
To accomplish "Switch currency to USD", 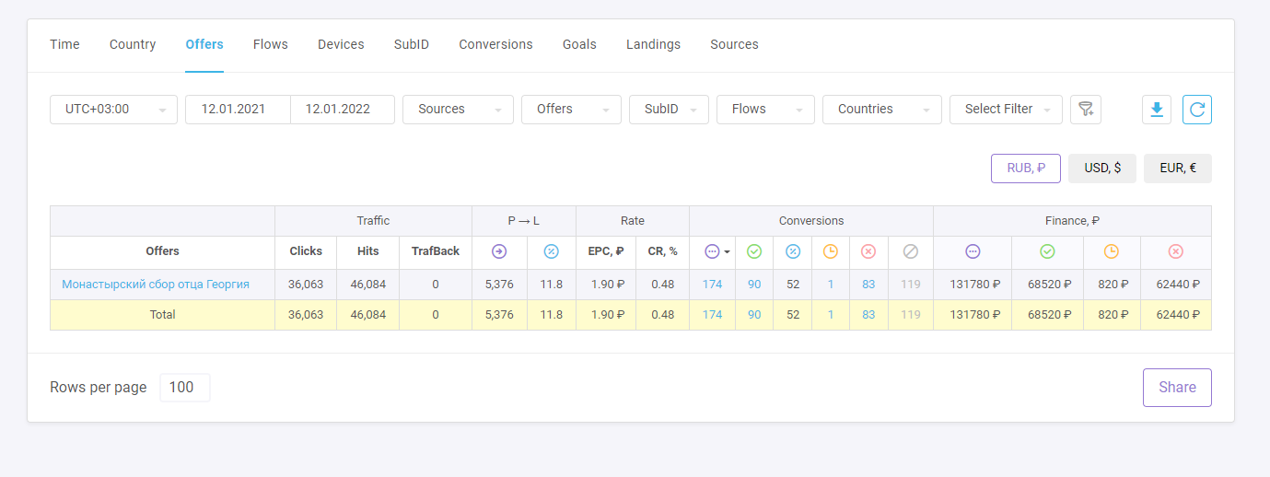I will [1102, 169].
